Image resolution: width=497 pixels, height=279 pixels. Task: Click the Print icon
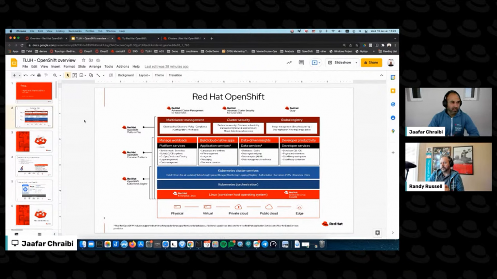pos(39,75)
